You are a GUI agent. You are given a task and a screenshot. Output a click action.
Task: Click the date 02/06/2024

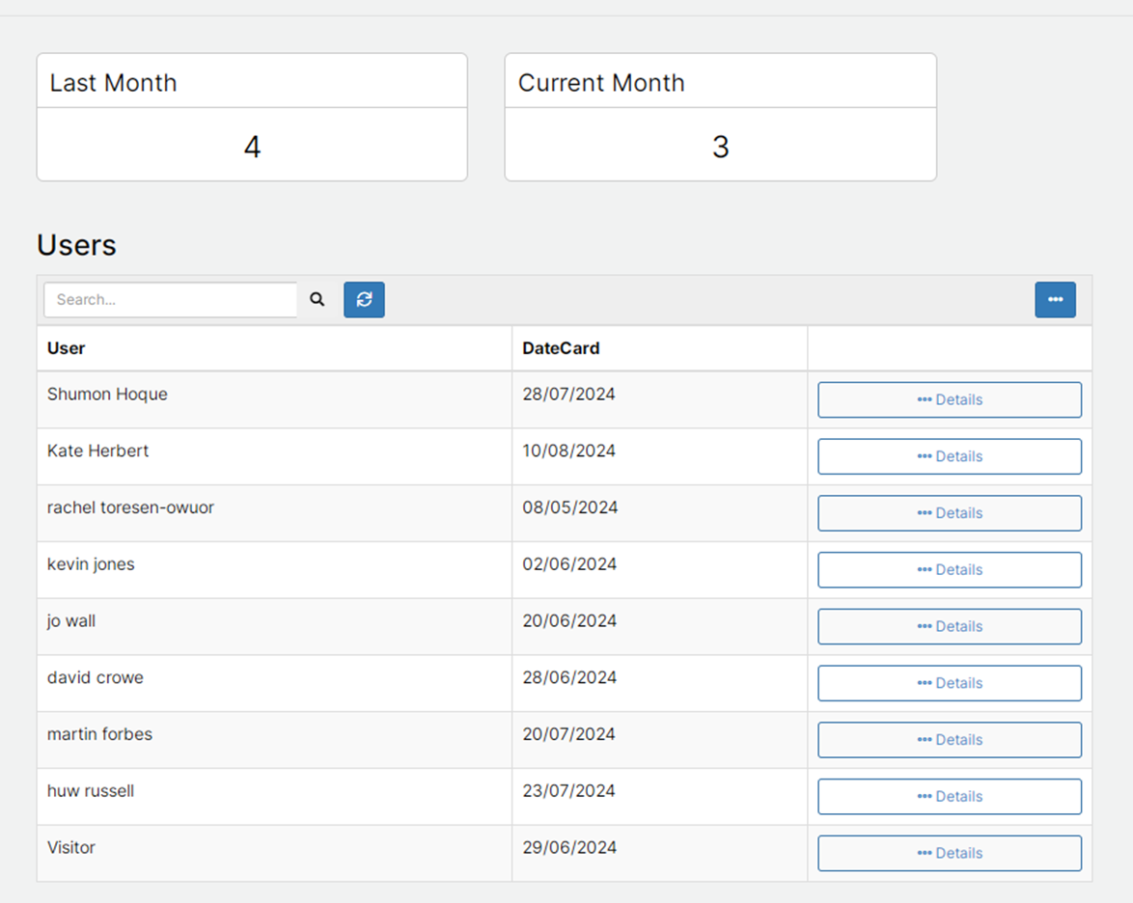pyautogui.click(x=569, y=564)
